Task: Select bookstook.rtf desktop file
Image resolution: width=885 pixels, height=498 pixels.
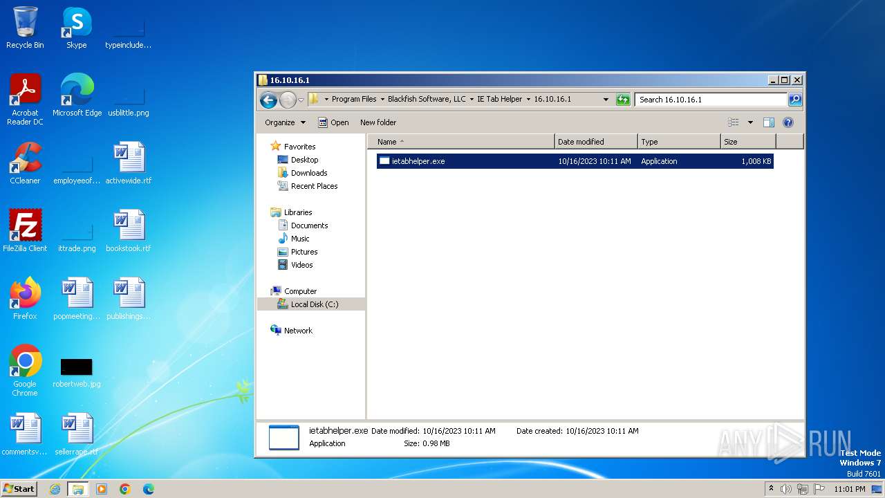Action: (129, 231)
